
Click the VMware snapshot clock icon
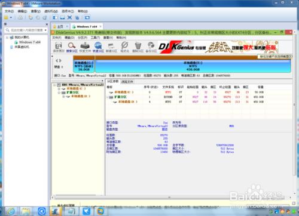tap(30, 17)
